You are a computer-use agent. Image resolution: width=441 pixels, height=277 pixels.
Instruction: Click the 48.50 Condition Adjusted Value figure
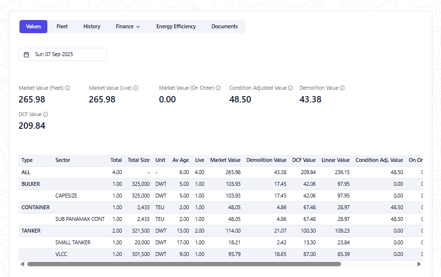(x=240, y=99)
